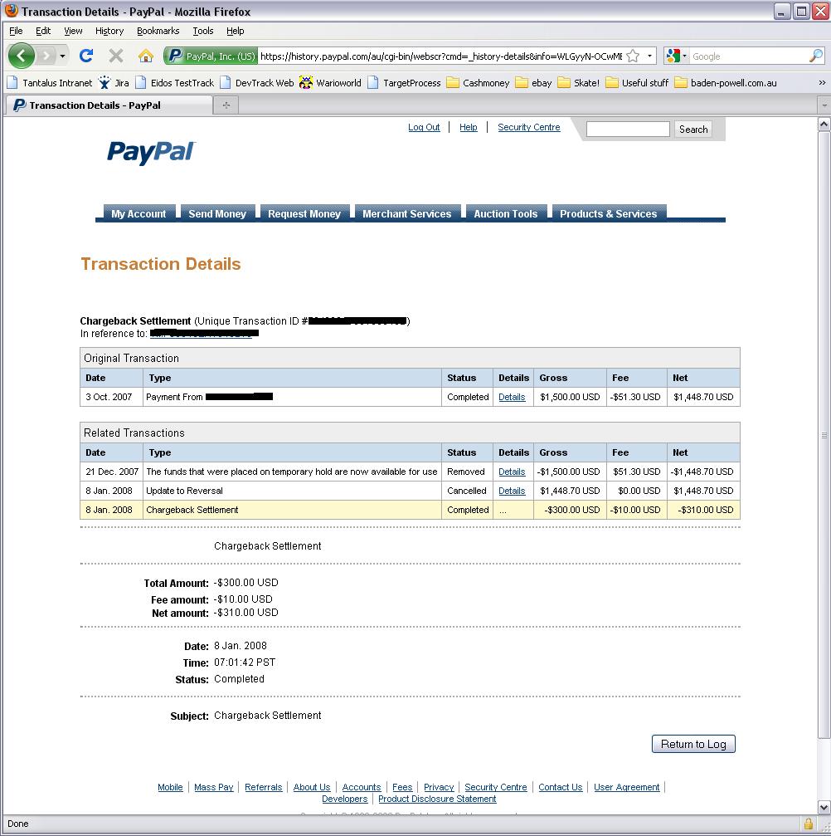Open the History menu
Viewport: 831px width, 836px height.
click(x=109, y=31)
